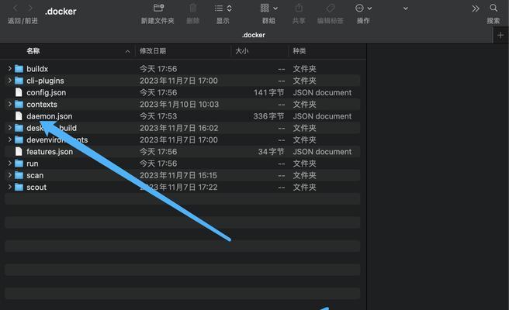Click the 336 字节 size of daemon.json
This screenshot has height=310, width=509.
[268, 116]
